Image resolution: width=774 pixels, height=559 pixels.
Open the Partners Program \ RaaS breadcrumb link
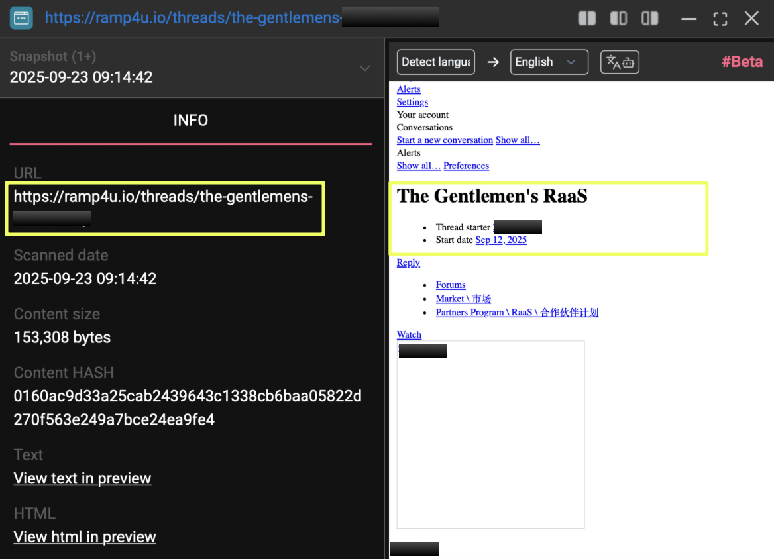[517, 313]
